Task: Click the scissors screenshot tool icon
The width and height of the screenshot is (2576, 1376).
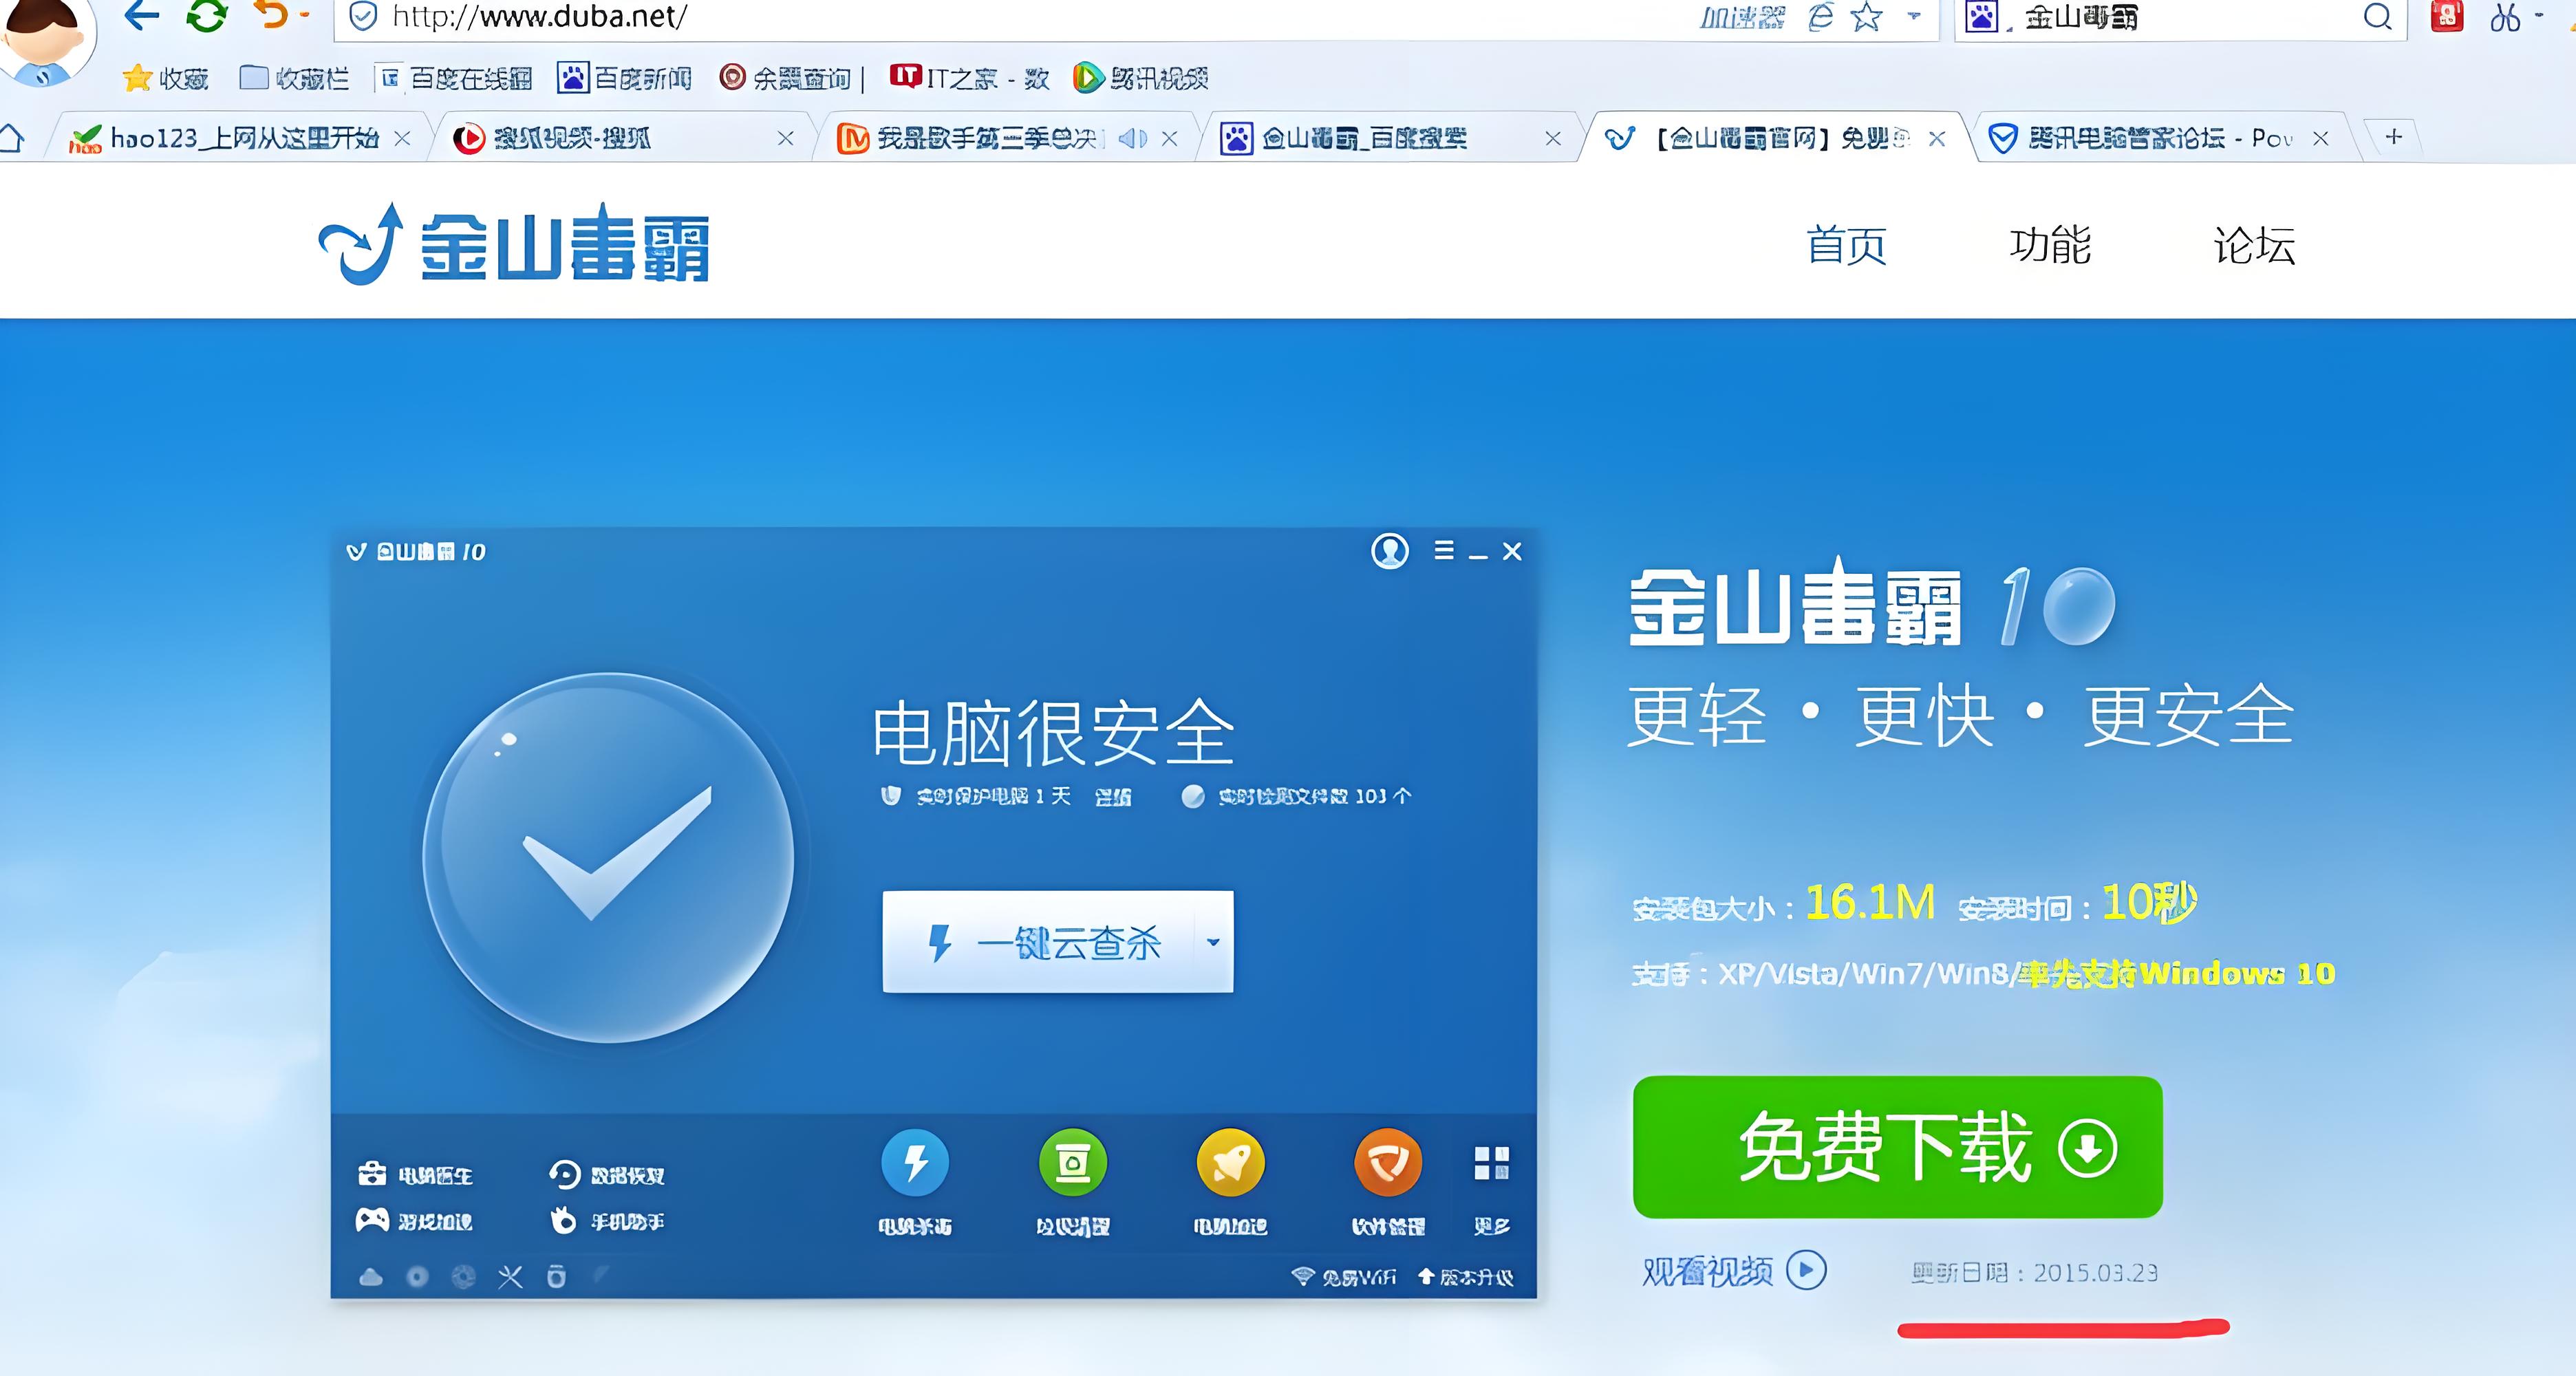Action: coord(2505,17)
